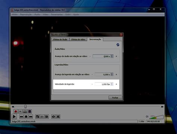Click the playback seek slider handle
Image resolution: width=177 pixels, height=134 pixels.
point(25,107)
